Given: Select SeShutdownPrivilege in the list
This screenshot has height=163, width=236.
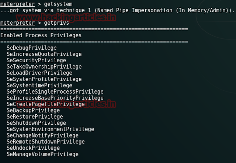Looking at the screenshot, I should pyautogui.click(x=36, y=123).
